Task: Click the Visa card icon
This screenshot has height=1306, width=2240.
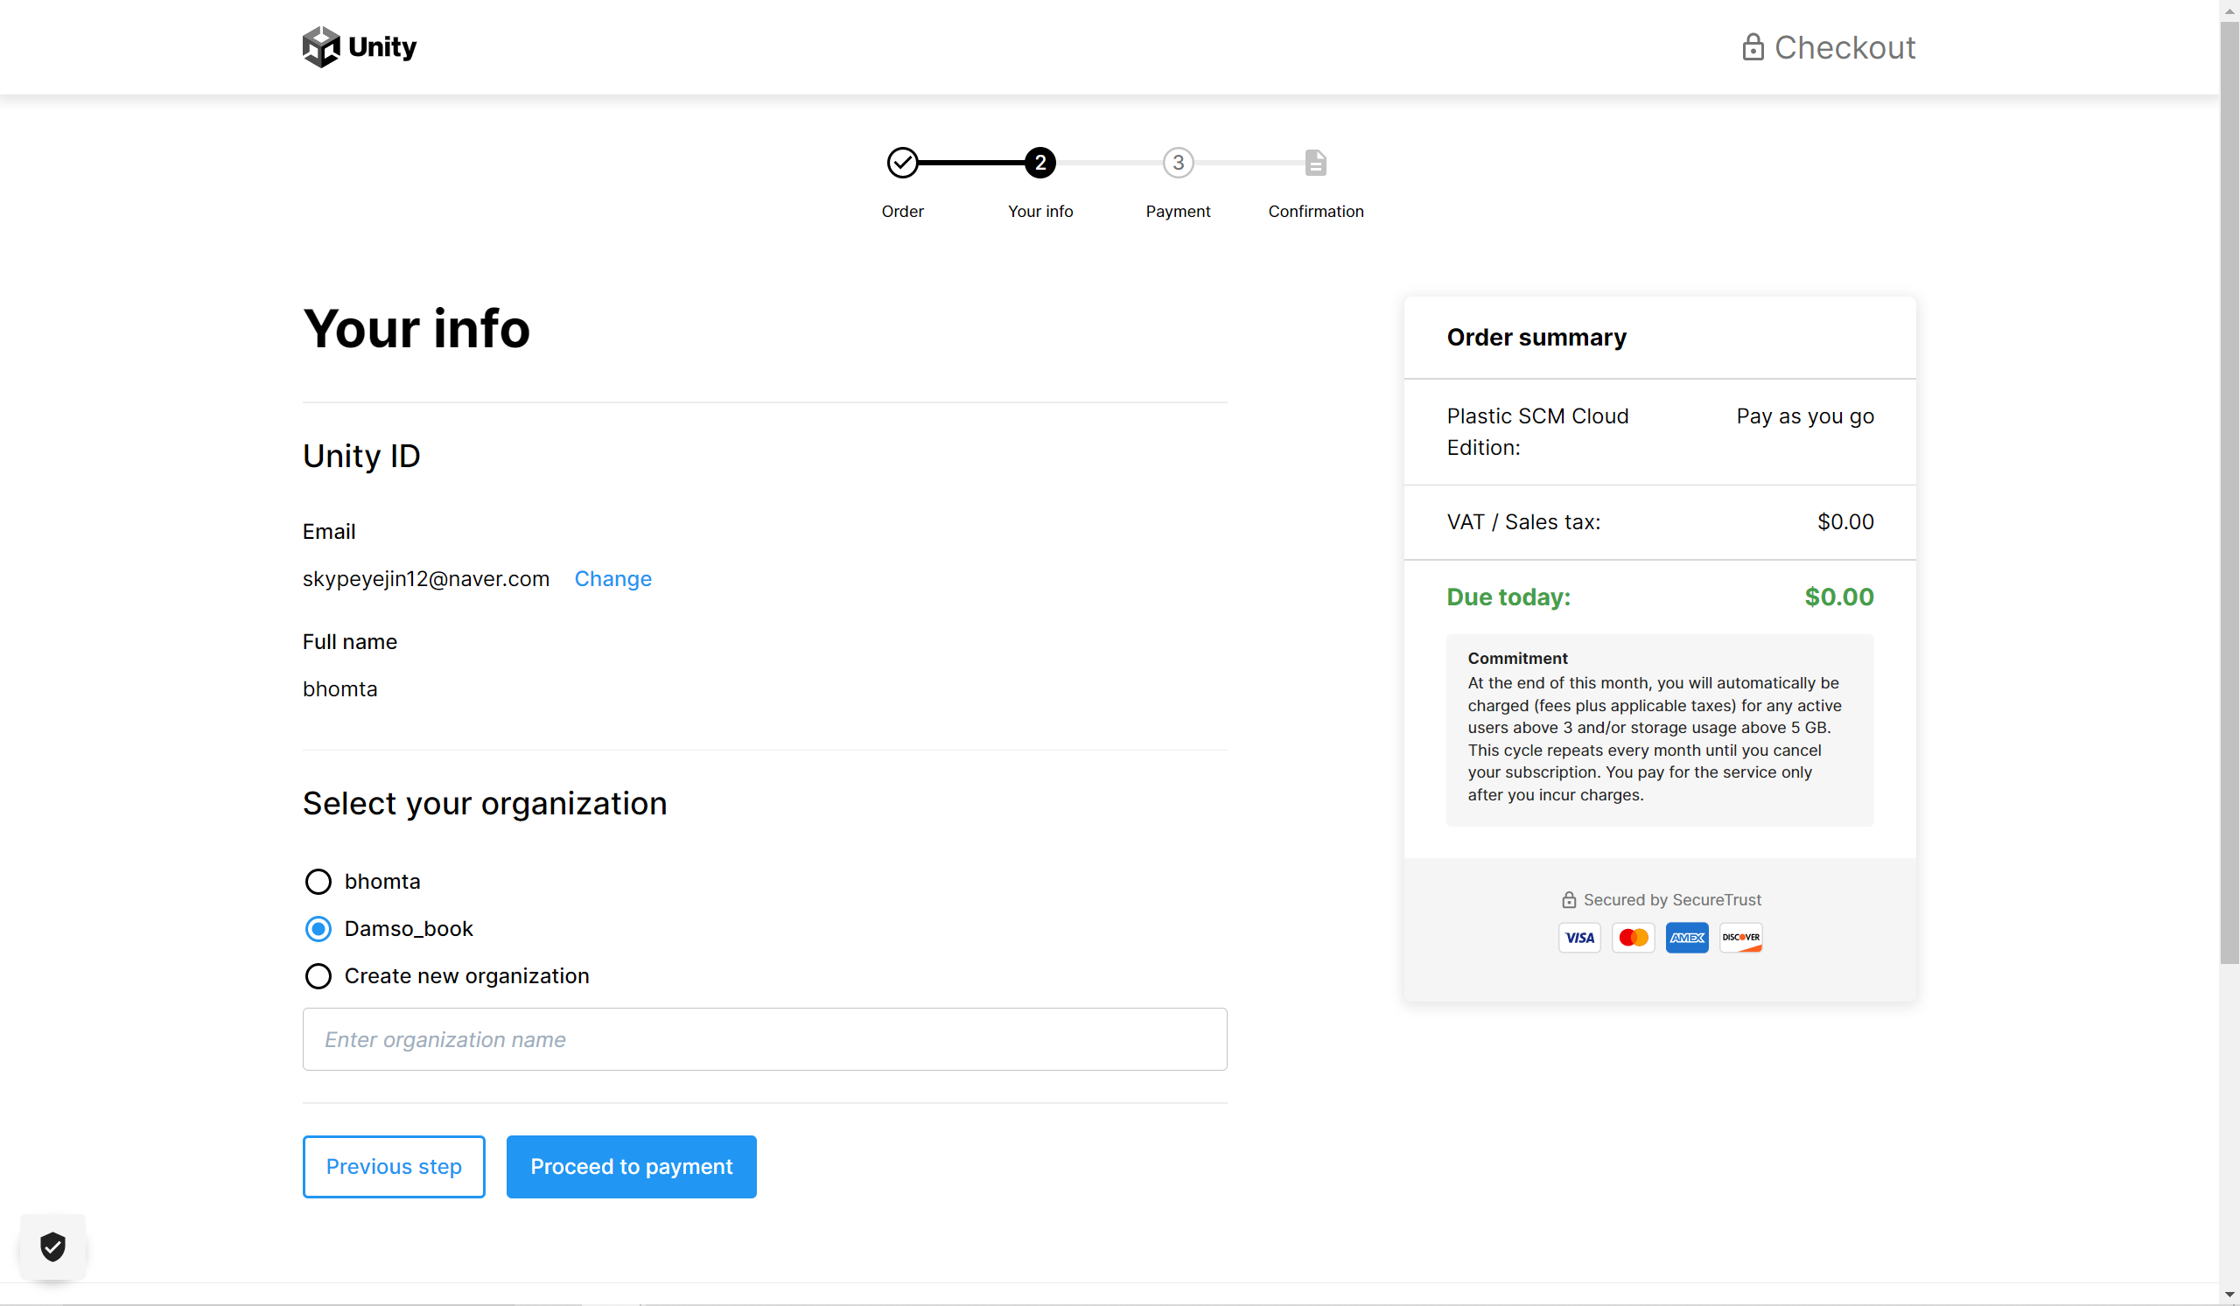Action: [1579, 938]
